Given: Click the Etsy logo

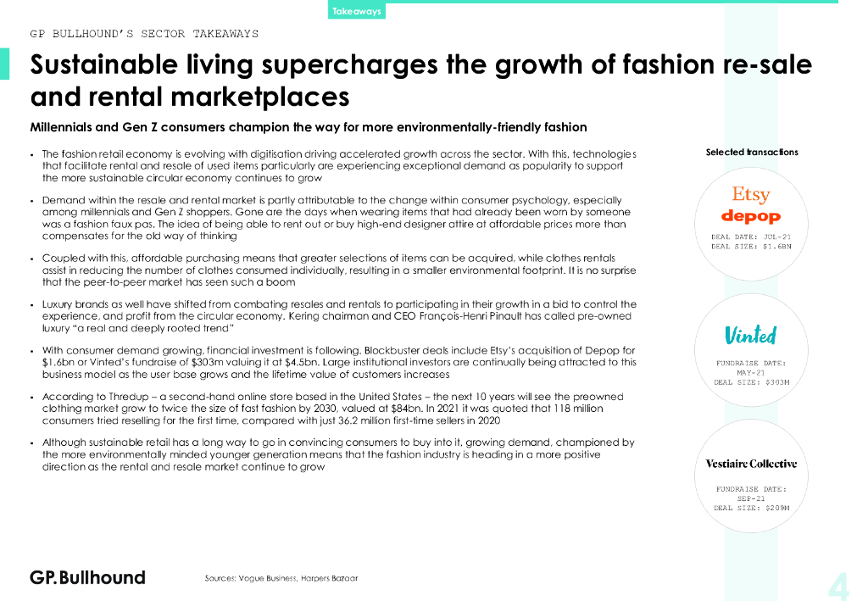Looking at the screenshot, I should coord(751,194).
